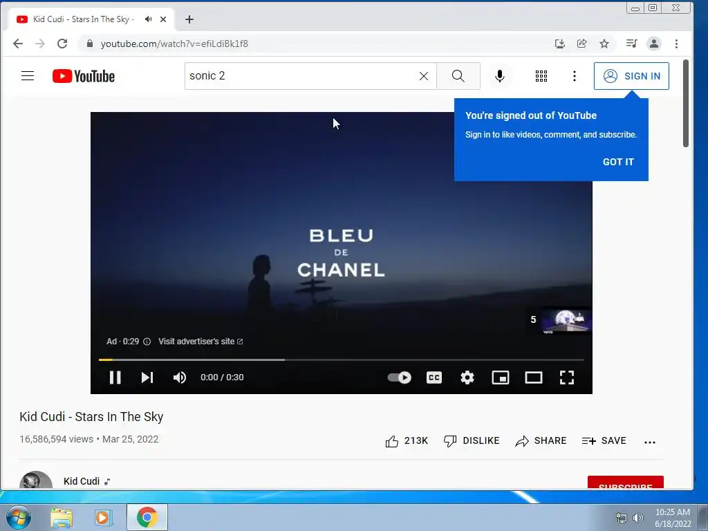Dismiss sign-out notice with GOT IT
708x531 pixels.
618,162
